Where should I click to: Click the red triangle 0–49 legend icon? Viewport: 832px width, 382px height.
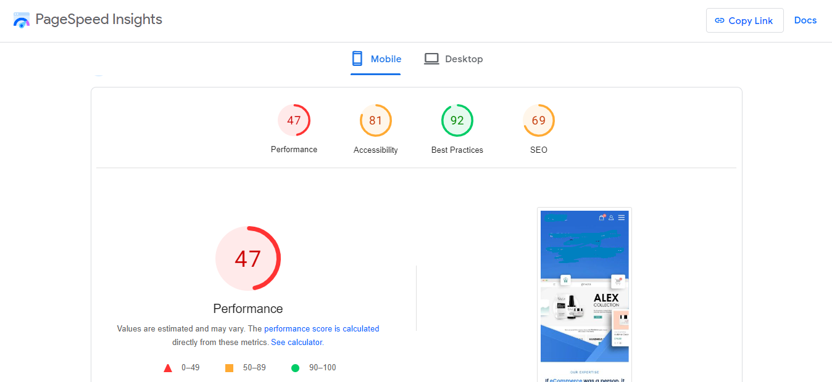(168, 368)
